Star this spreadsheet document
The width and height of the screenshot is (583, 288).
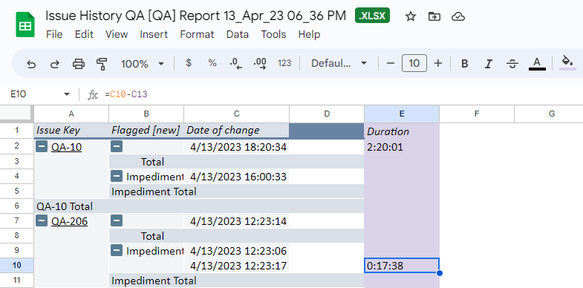[x=411, y=16]
